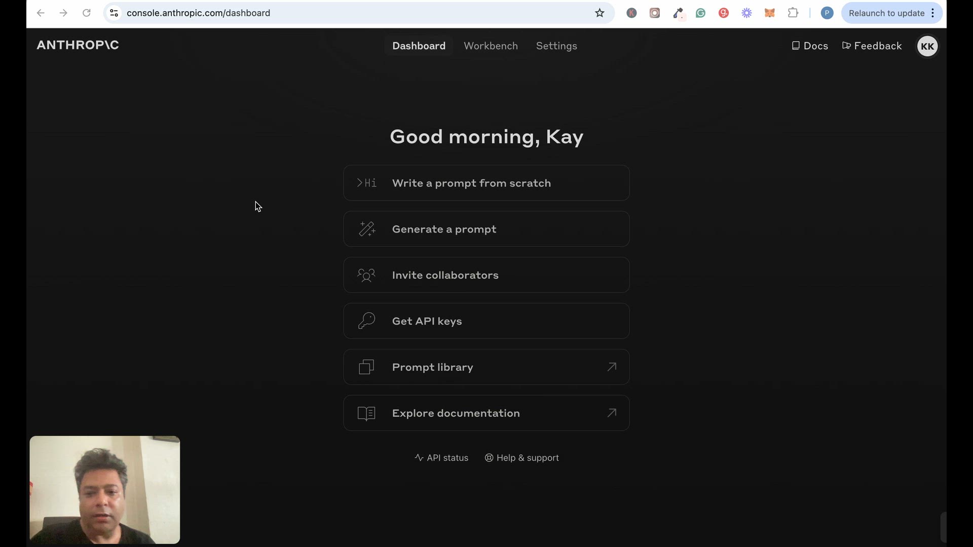
Task: Click the collaborators people icon
Action: click(366, 275)
